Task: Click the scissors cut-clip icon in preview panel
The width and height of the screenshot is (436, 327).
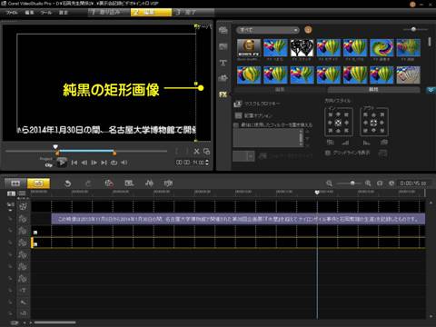Action: (x=196, y=152)
